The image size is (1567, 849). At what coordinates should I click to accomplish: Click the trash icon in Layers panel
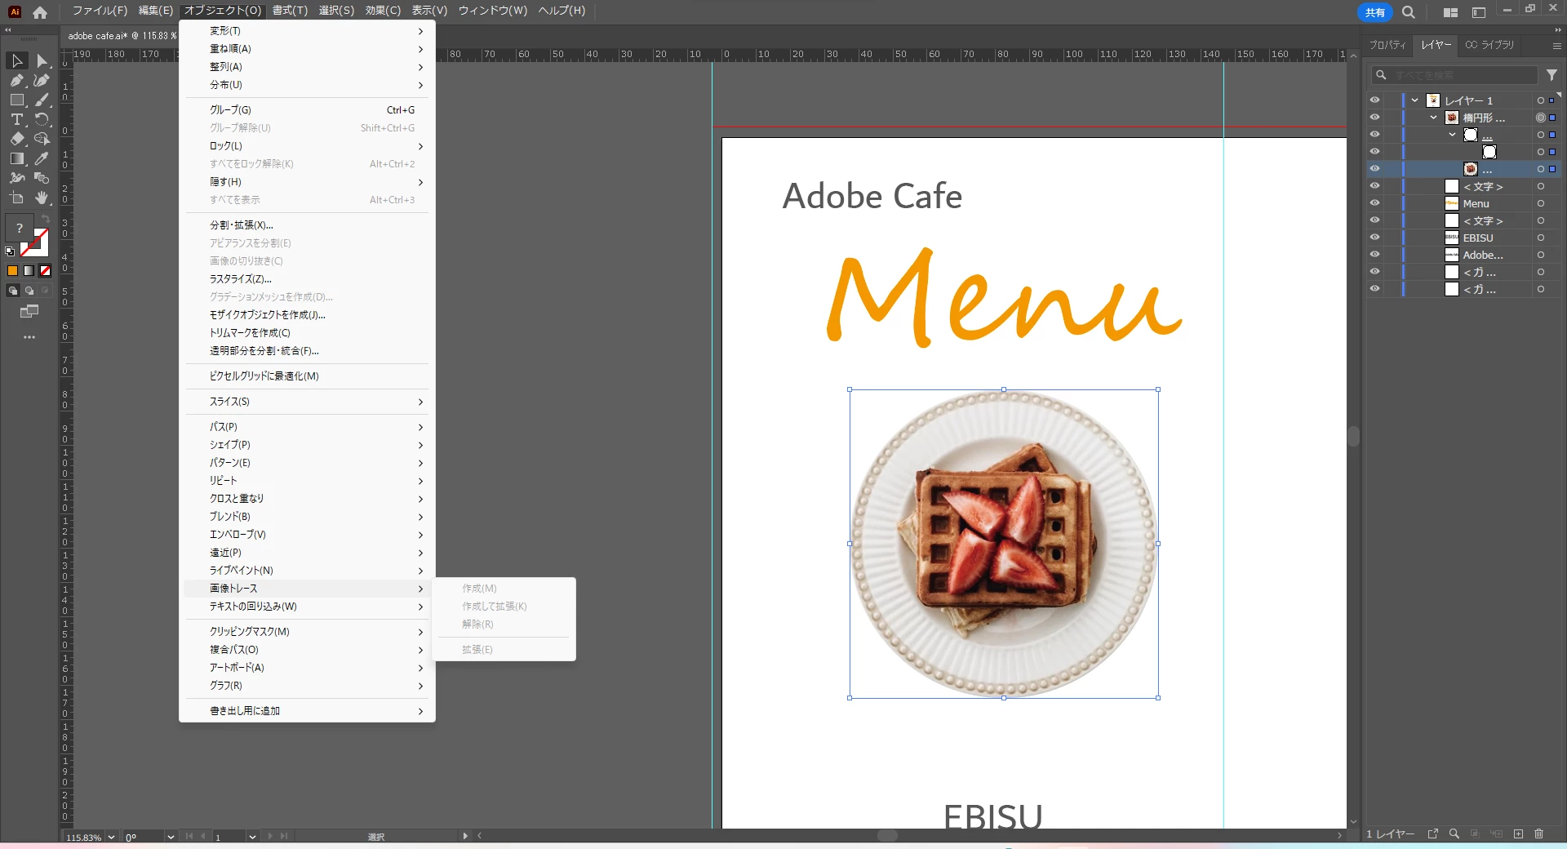click(1539, 833)
